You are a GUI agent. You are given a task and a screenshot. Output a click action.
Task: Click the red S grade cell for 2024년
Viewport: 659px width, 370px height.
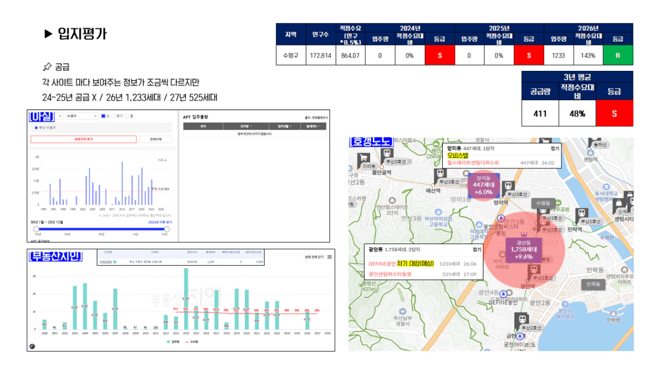coord(440,55)
